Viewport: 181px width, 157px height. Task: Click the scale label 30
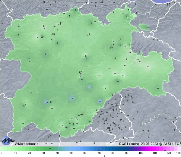(x=43, y=153)
